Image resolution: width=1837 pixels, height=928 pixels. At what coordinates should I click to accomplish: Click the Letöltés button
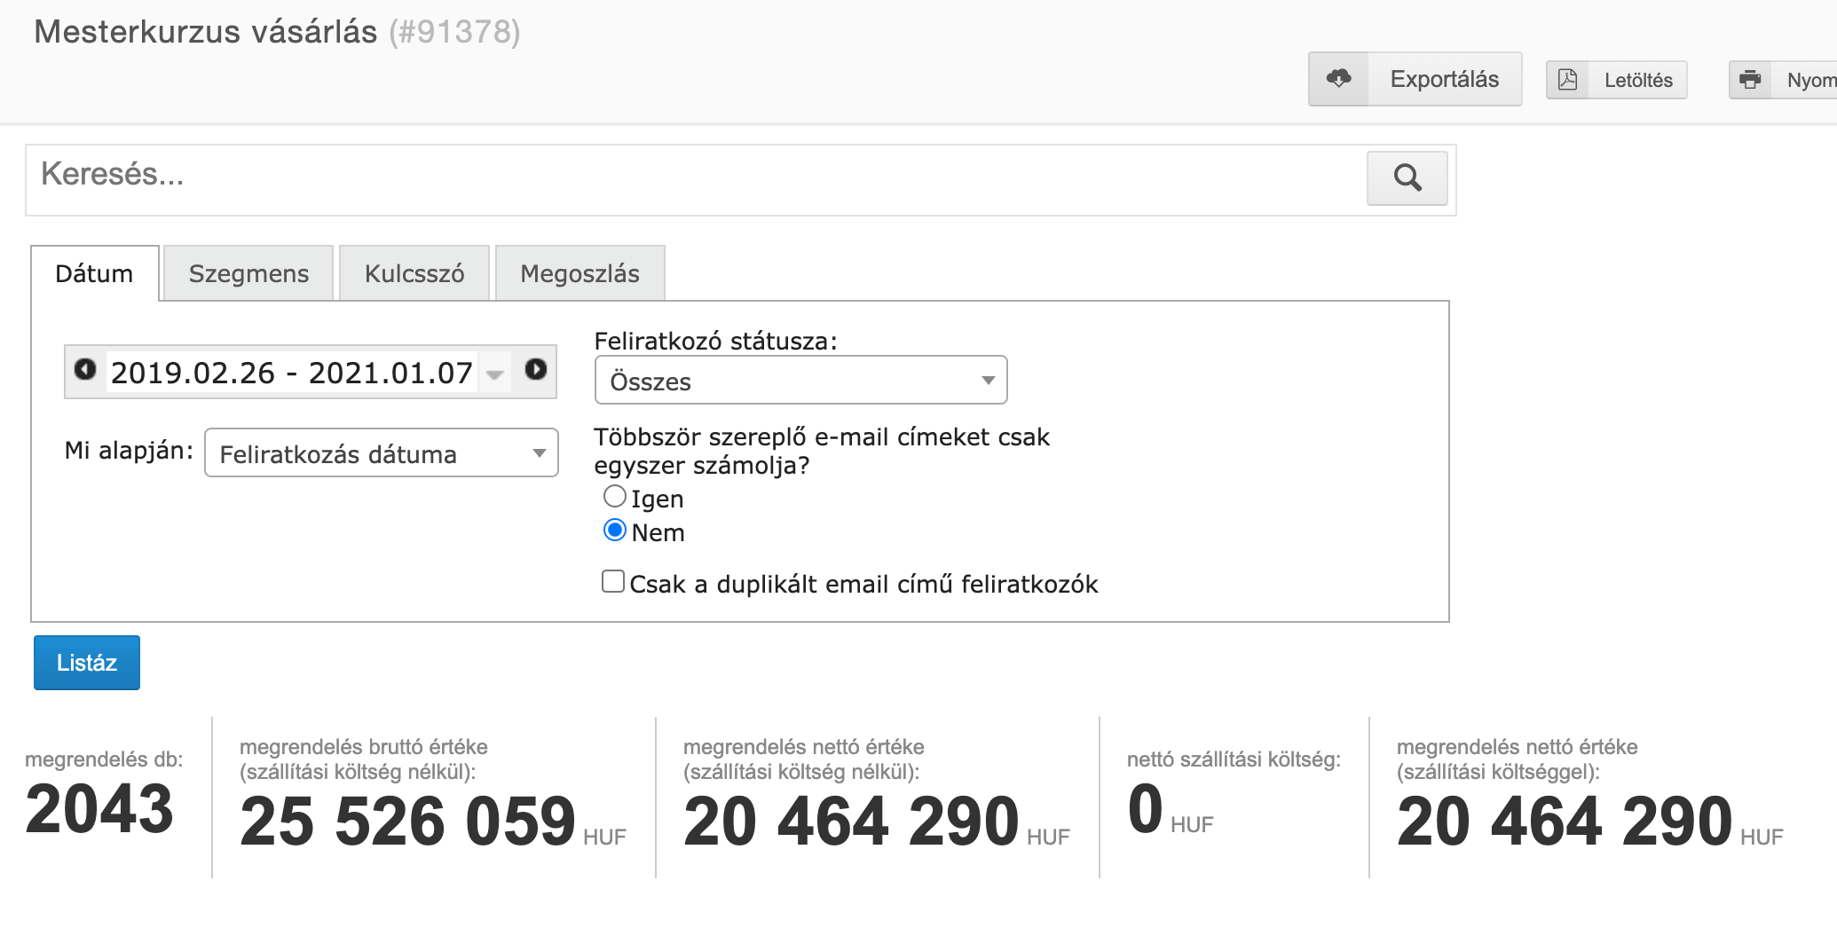[1617, 80]
